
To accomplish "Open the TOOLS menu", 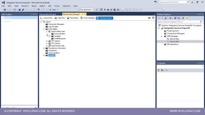I will [57, 6].
